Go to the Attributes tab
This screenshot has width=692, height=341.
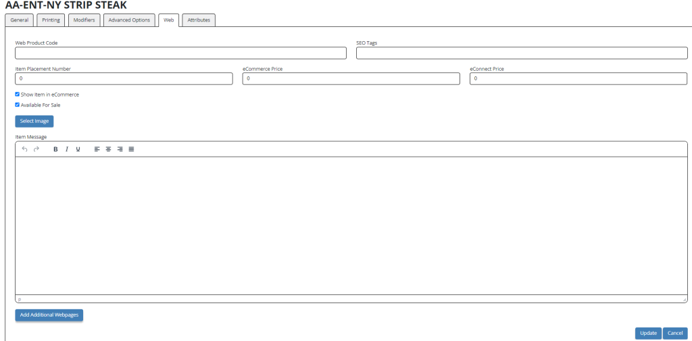199,20
